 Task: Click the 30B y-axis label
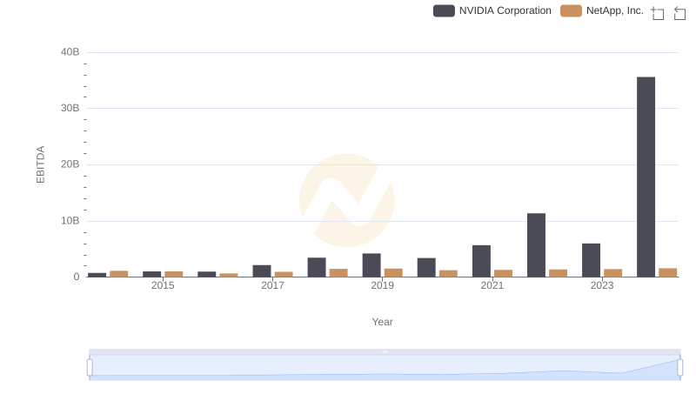pyautogui.click(x=70, y=108)
